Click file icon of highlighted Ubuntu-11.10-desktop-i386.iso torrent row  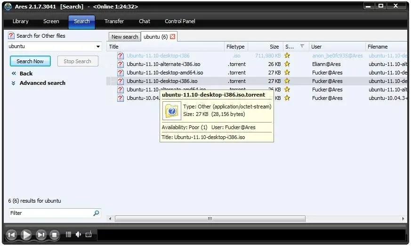121,81
